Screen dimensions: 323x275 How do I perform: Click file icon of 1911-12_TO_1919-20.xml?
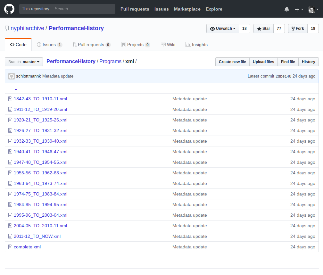click(10, 109)
